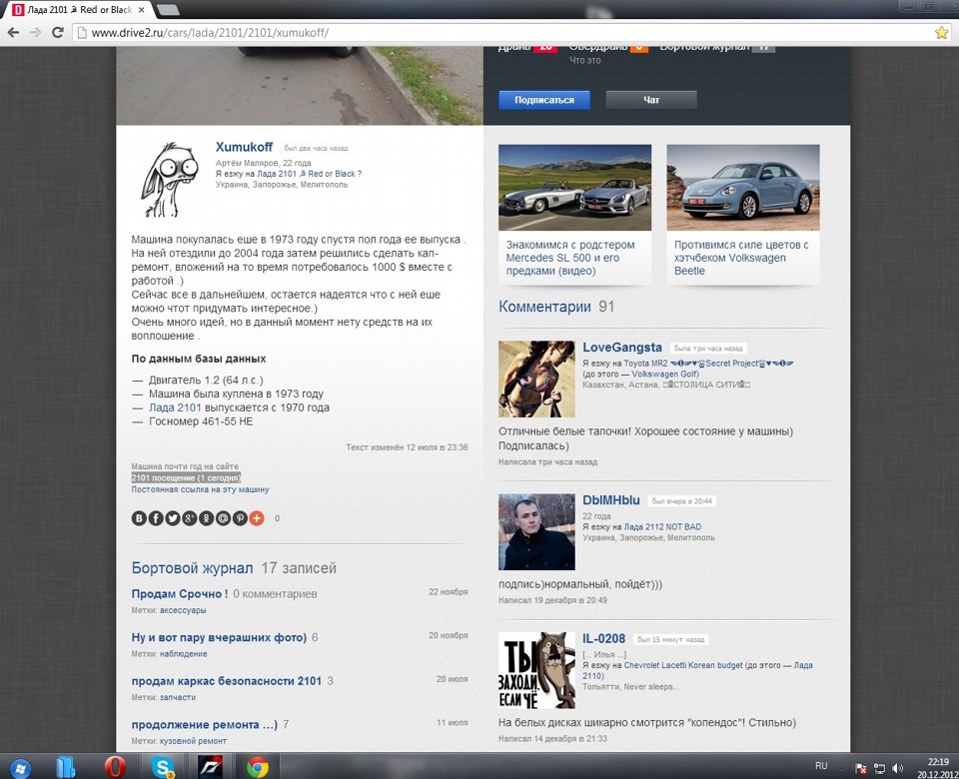Click 'Постоянная ссылка на эту машину' link
Screen dimensions: 959x779
click(200, 489)
